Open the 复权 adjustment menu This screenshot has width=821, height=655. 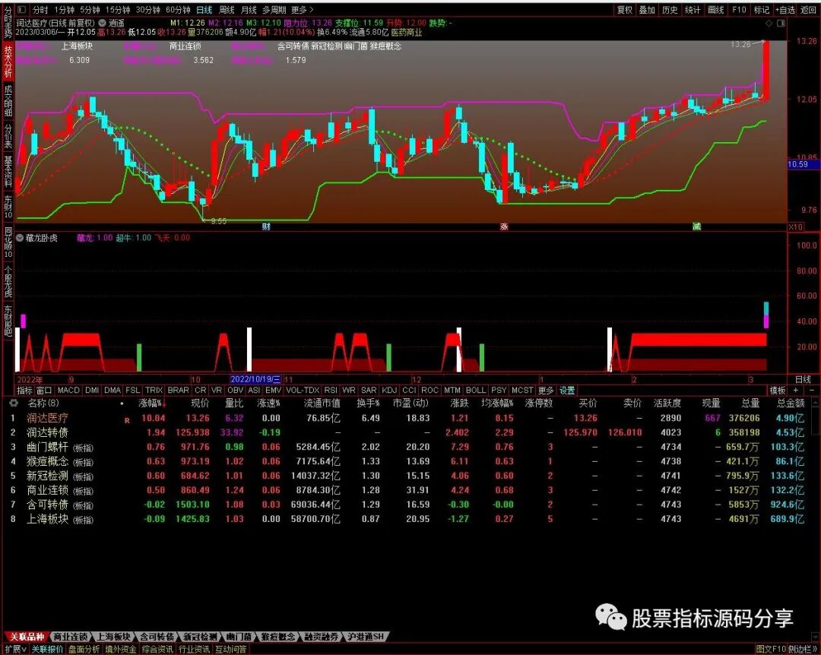click(x=625, y=10)
